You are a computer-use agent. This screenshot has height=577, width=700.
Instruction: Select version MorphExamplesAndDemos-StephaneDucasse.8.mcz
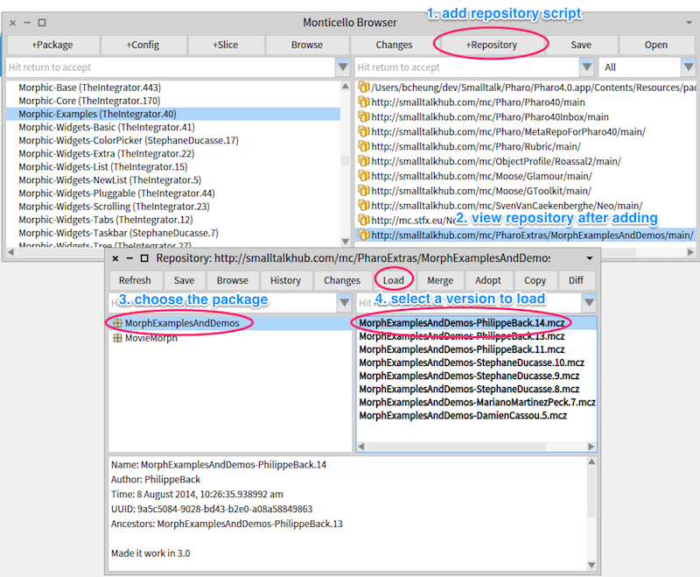(476, 389)
